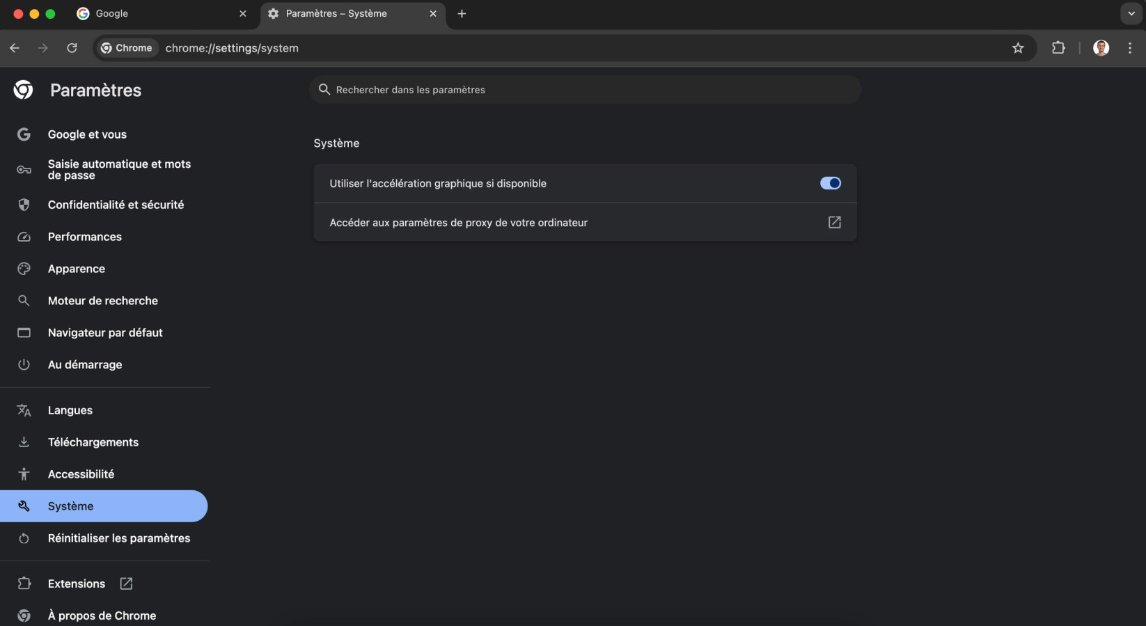The height and width of the screenshot is (626, 1146).
Task: Bookmark this page with the star
Action: (x=1018, y=48)
